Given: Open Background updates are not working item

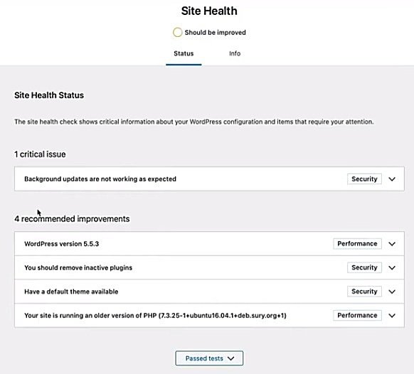Looking at the screenshot, I should pyautogui.click(x=100, y=179).
